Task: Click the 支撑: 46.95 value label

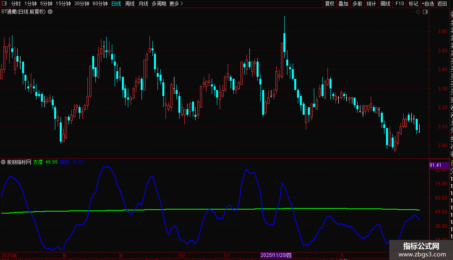Action: tap(45, 162)
